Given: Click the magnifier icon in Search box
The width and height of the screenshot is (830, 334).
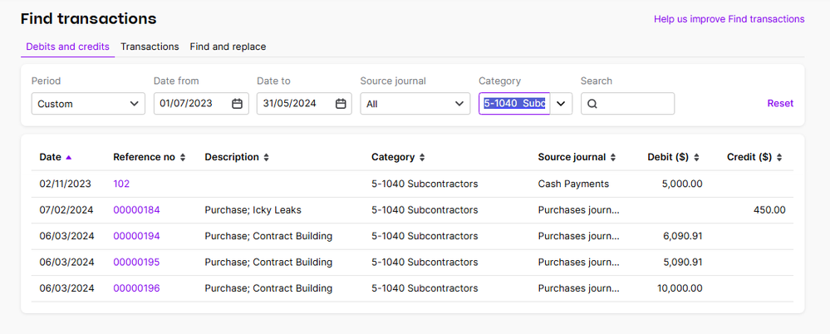Looking at the screenshot, I should [x=592, y=104].
